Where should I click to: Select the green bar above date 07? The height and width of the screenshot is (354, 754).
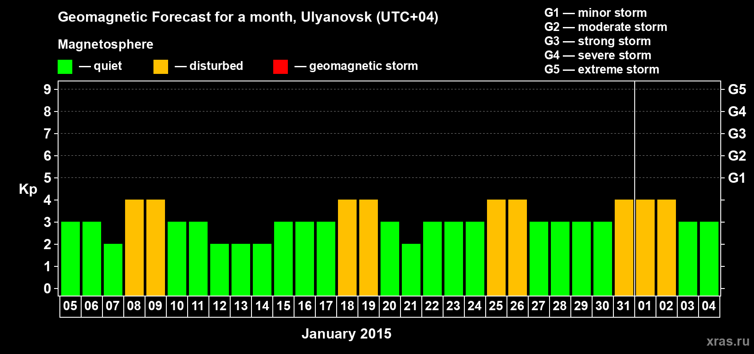point(113,269)
